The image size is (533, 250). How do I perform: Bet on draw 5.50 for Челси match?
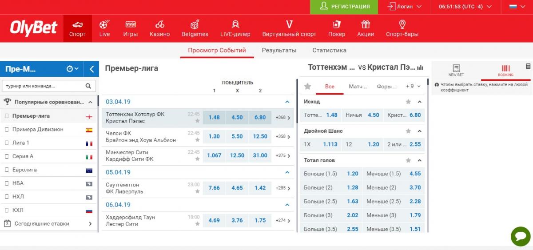pyautogui.click(x=237, y=136)
